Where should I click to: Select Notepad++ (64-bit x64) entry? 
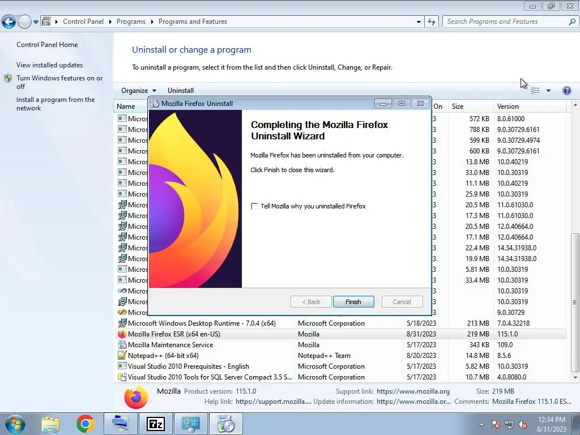pos(340,356)
